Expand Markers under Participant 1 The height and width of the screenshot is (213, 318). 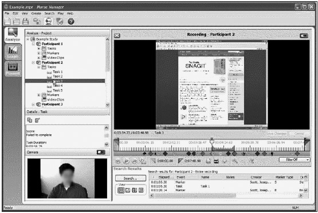point(39,53)
